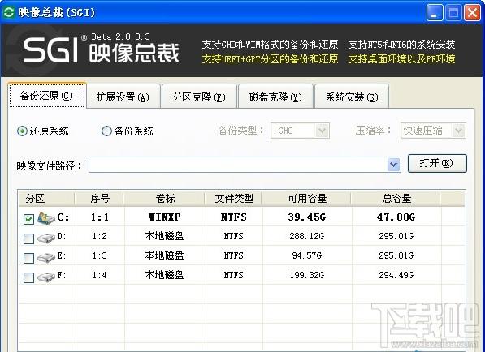Click the 打开(K) button
The width and height of the screenshot is (485, 352).
coord(437,163)
